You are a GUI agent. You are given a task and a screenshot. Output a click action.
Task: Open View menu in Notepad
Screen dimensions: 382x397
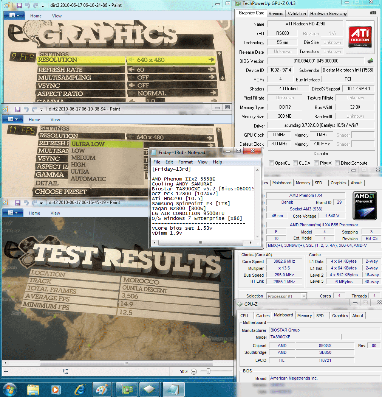tap(203, 162)
